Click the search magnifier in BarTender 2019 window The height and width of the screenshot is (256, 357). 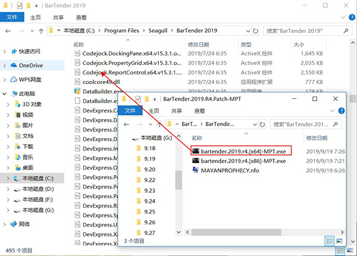[x=346, y=31]
